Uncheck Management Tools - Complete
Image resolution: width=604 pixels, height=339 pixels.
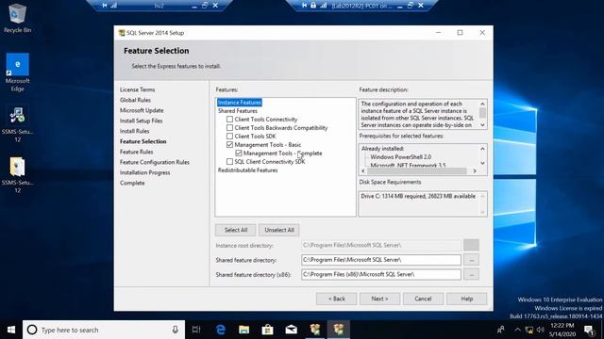239,153
